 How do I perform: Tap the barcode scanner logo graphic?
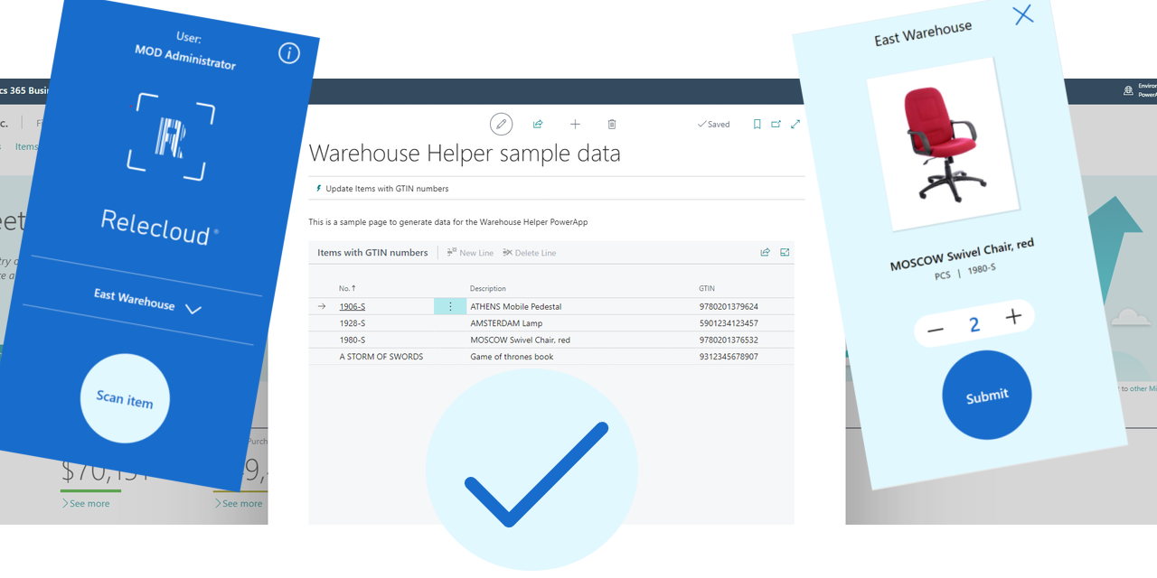click(171, 137)
